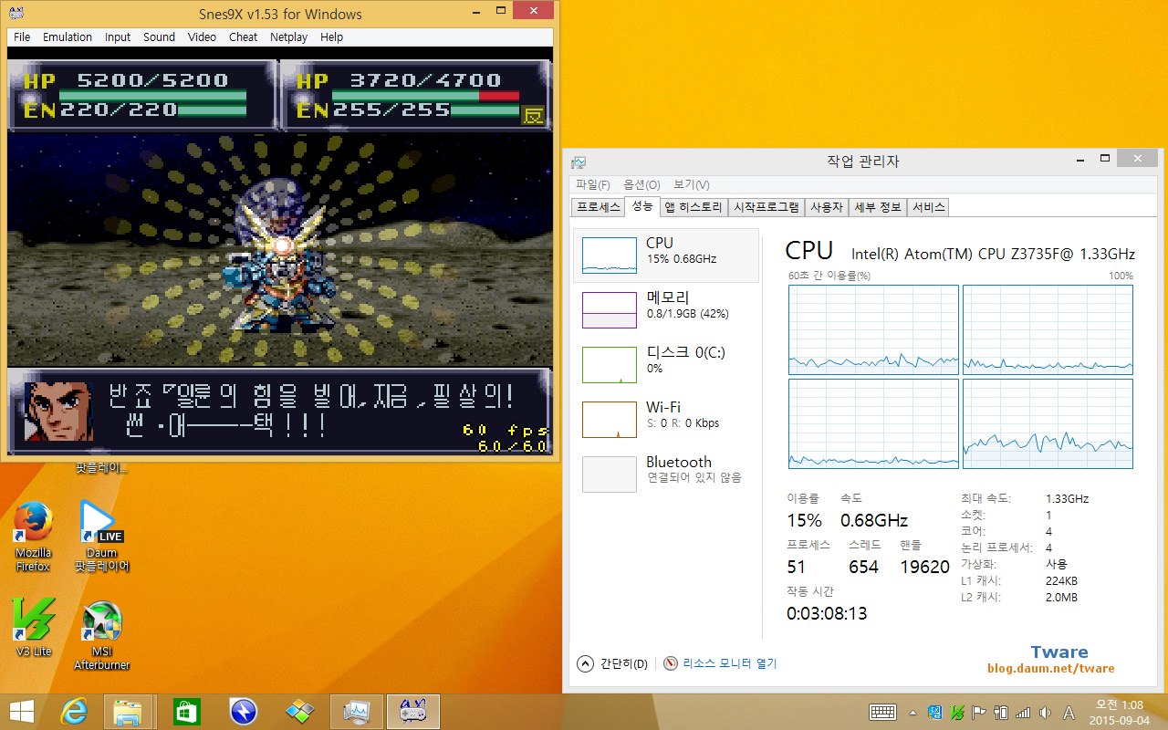Image resolution: width=1168 pixels, height=730 pixels.
Task: Open the touch keyboard from taskbar
Action: click(x=883, y=712)
